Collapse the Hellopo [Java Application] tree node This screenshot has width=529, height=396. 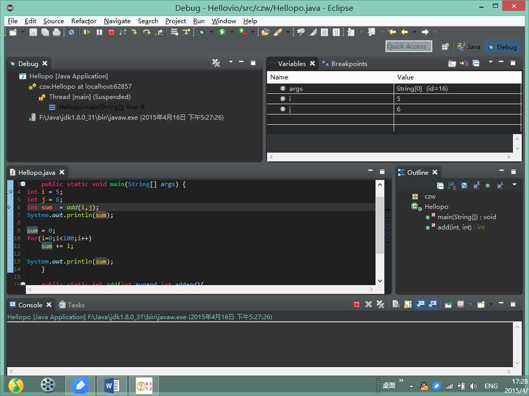point(13,76)
